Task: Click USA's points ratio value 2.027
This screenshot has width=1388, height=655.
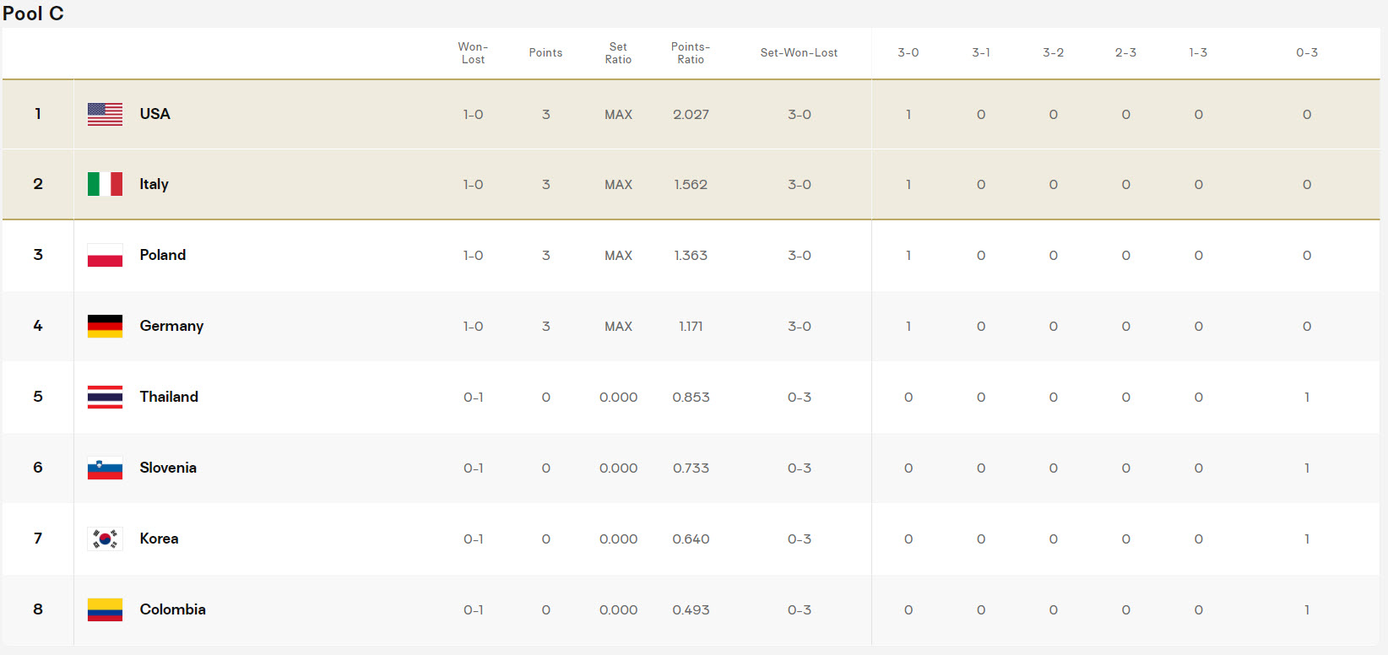Action: (x=691, y=115)
